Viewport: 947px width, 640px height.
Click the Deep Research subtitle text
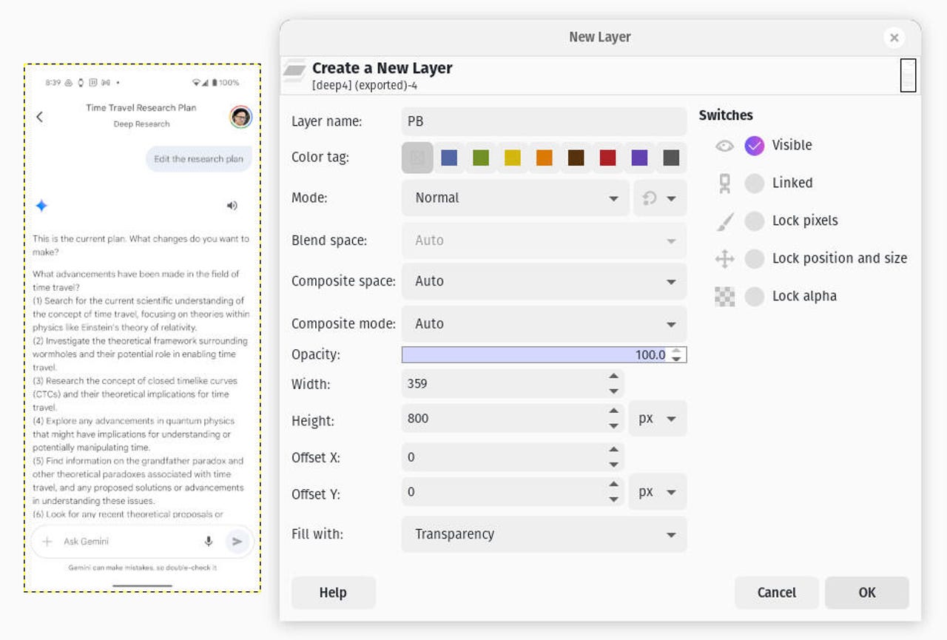[x=141, y=124]
